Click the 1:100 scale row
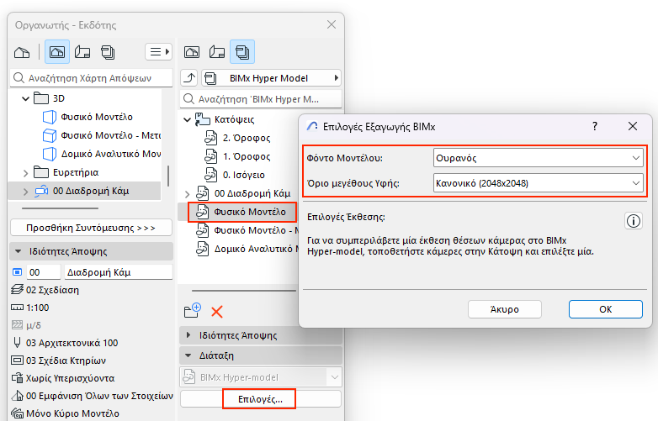658x421 pixels. coord(37,308)
